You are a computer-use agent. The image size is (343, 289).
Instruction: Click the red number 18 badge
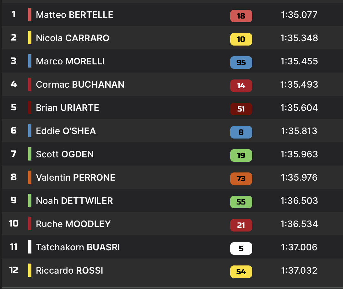coord(241,16)
